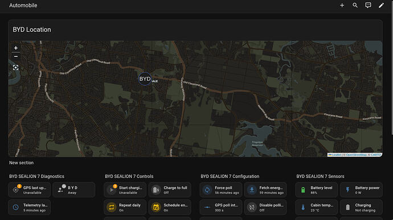Click the GPS last update crosshair icon
This screenshot has height=220, width=393.
16,190
